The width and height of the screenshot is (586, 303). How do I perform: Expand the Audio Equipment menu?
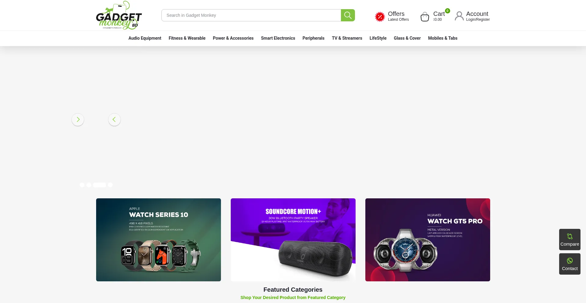pyautogui.click(x=145, y=38)
